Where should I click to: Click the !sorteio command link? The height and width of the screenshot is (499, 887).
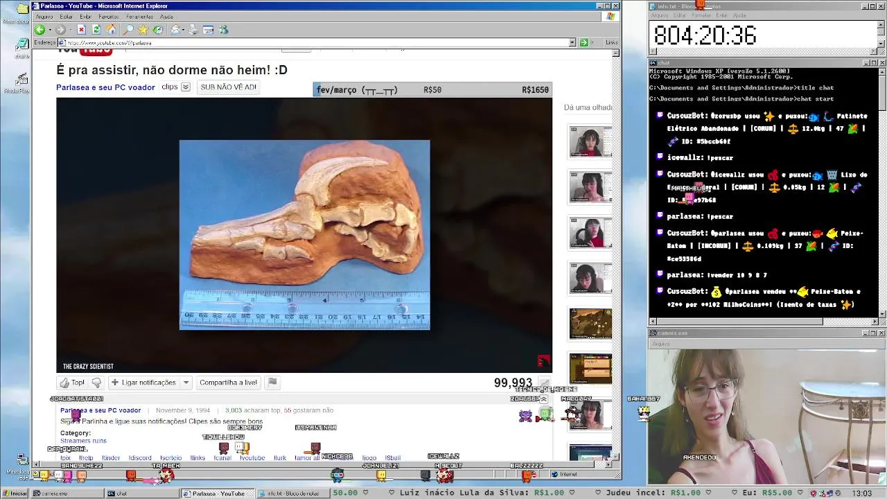tap(170, 458)
